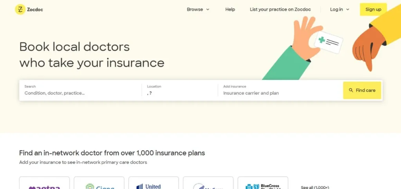Click the Zocdoc logo icon

click(x=20, y=9)
